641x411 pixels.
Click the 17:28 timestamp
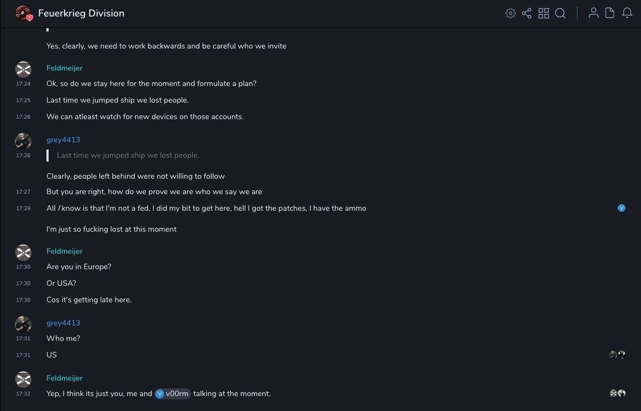(x=23, y=209)
